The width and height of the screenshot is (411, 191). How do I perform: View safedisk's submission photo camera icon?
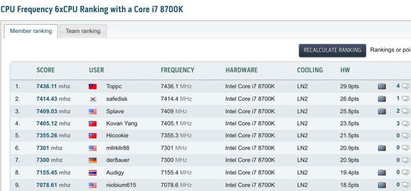tap(382, 99)
